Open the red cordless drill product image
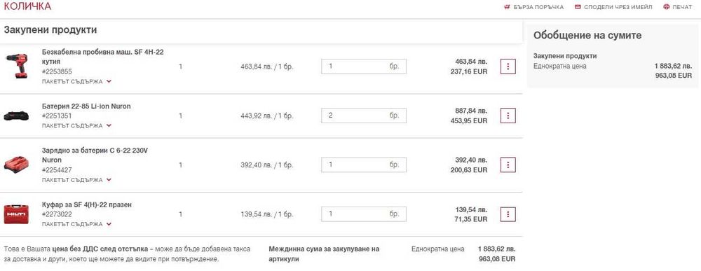Viewport: 701px width, 271px height. (x=17, y=66)
